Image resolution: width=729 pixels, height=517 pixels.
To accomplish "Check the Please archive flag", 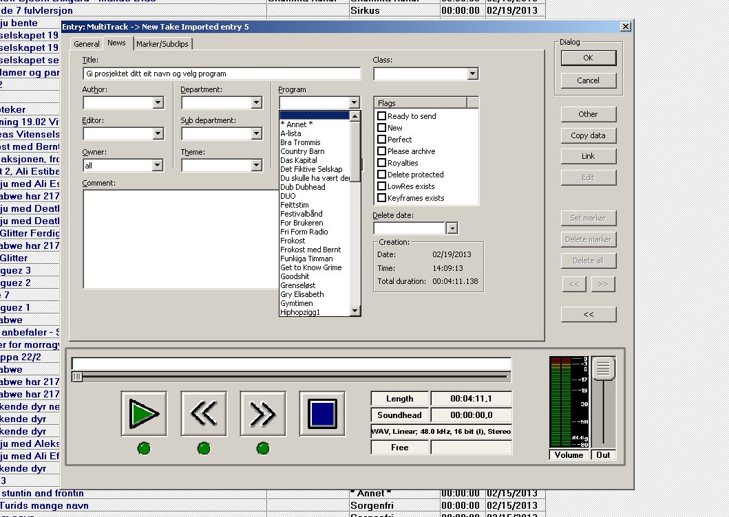I will click(x=381, y=151).
